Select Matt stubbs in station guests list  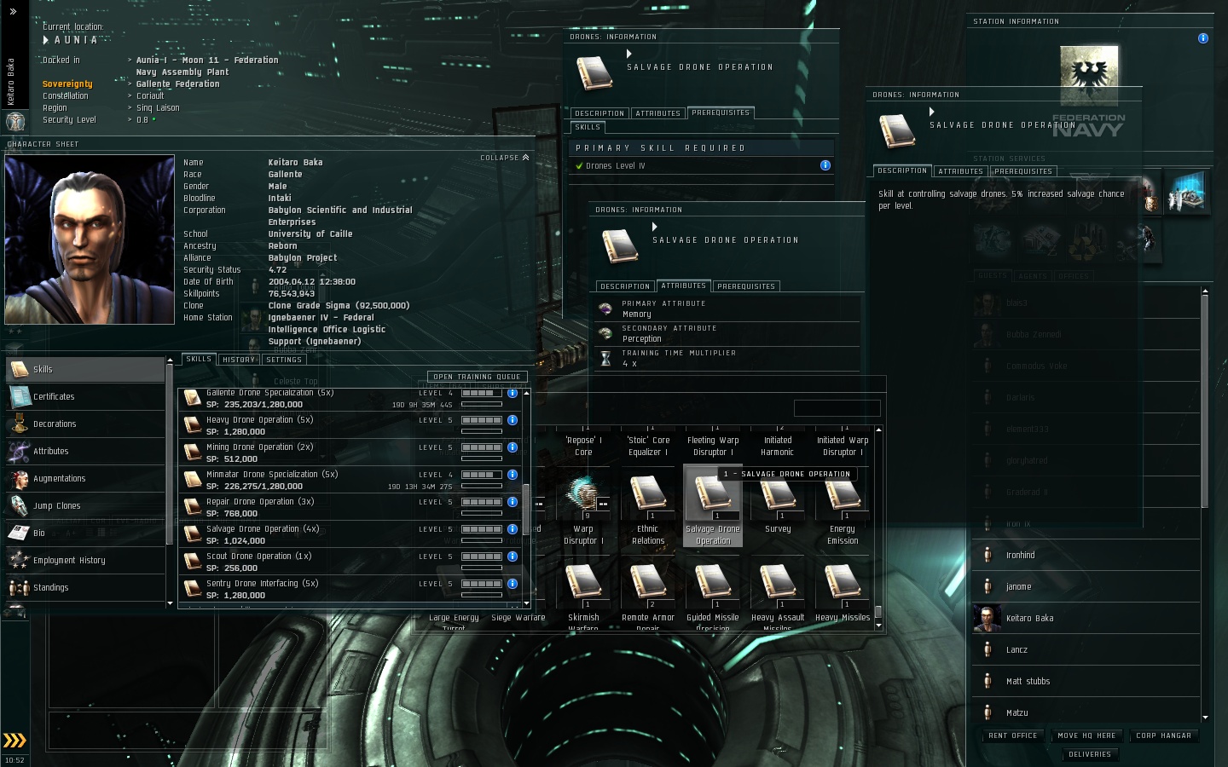tap(1086, 681)
